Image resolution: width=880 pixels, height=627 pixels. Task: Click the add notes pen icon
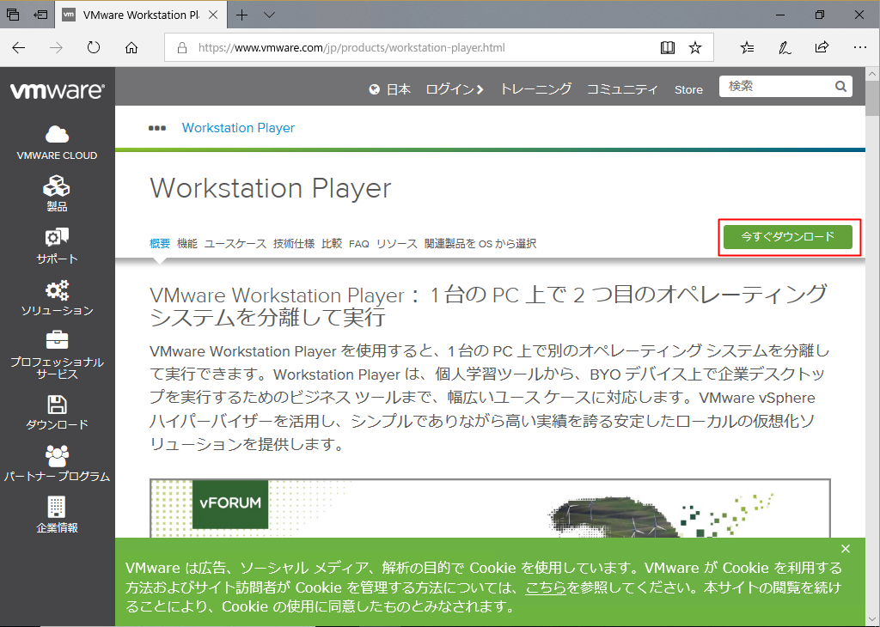point(785,48)
